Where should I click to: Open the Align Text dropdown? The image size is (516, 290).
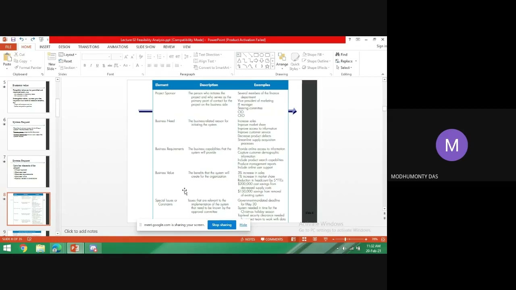205,61
